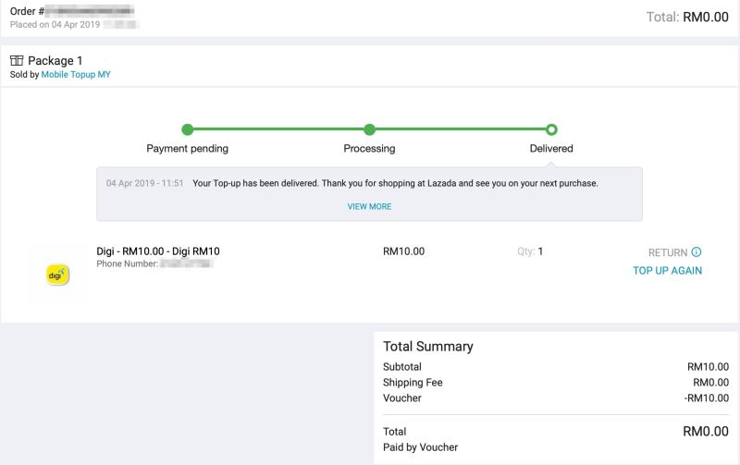Expand tracking details with VIEW MORE
The height and width of the screenshot is (465, 740).
[369, 206]
